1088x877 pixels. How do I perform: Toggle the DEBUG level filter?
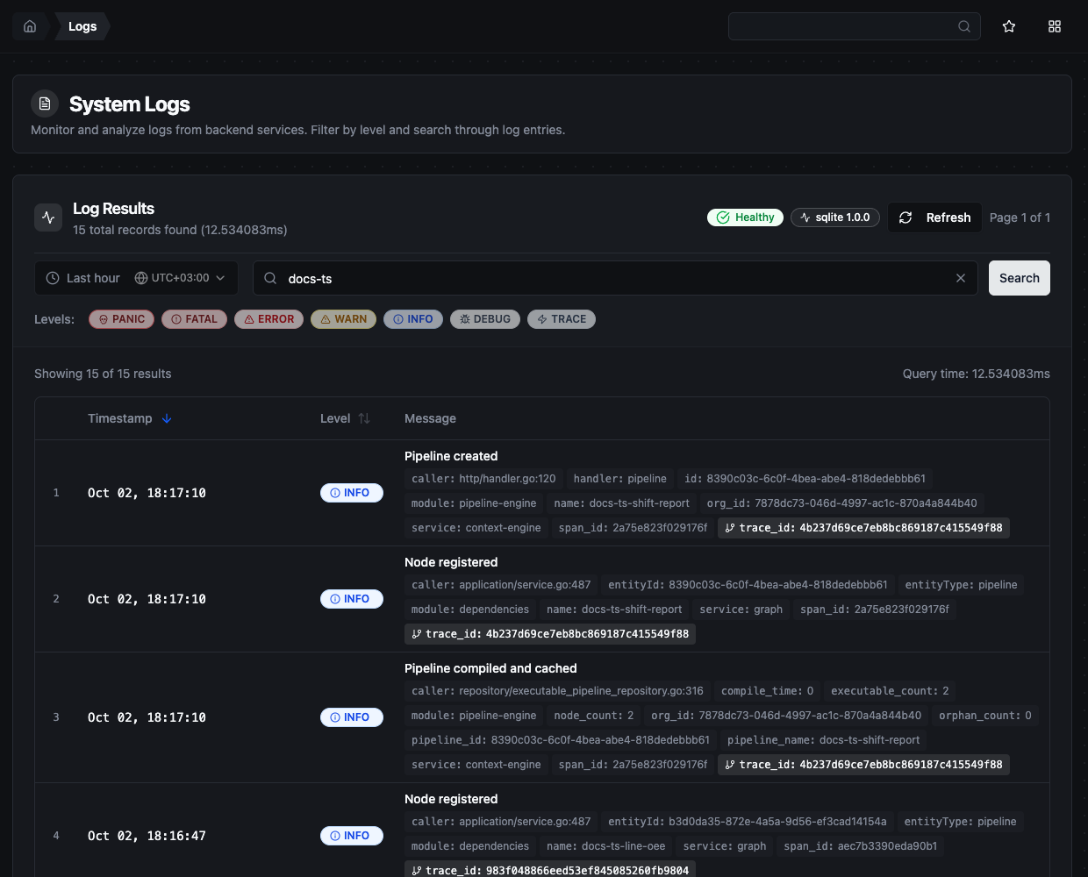coord(485,319)
